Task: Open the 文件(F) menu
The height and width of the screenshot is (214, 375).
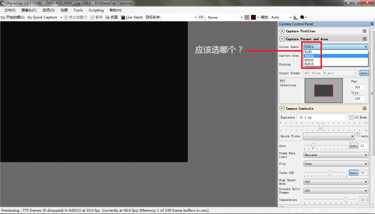Action: (10, 10)
